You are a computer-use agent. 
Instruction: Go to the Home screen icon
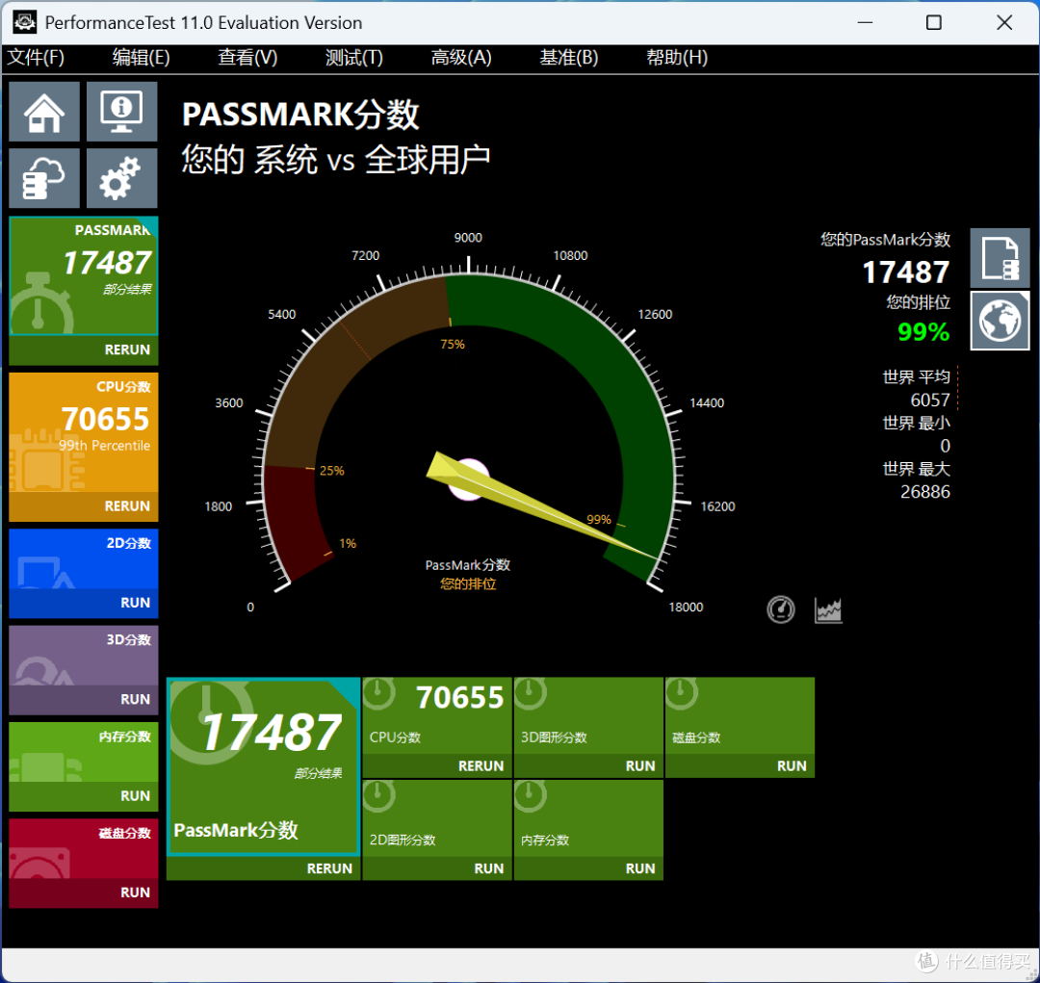click(x=44, y=112)
